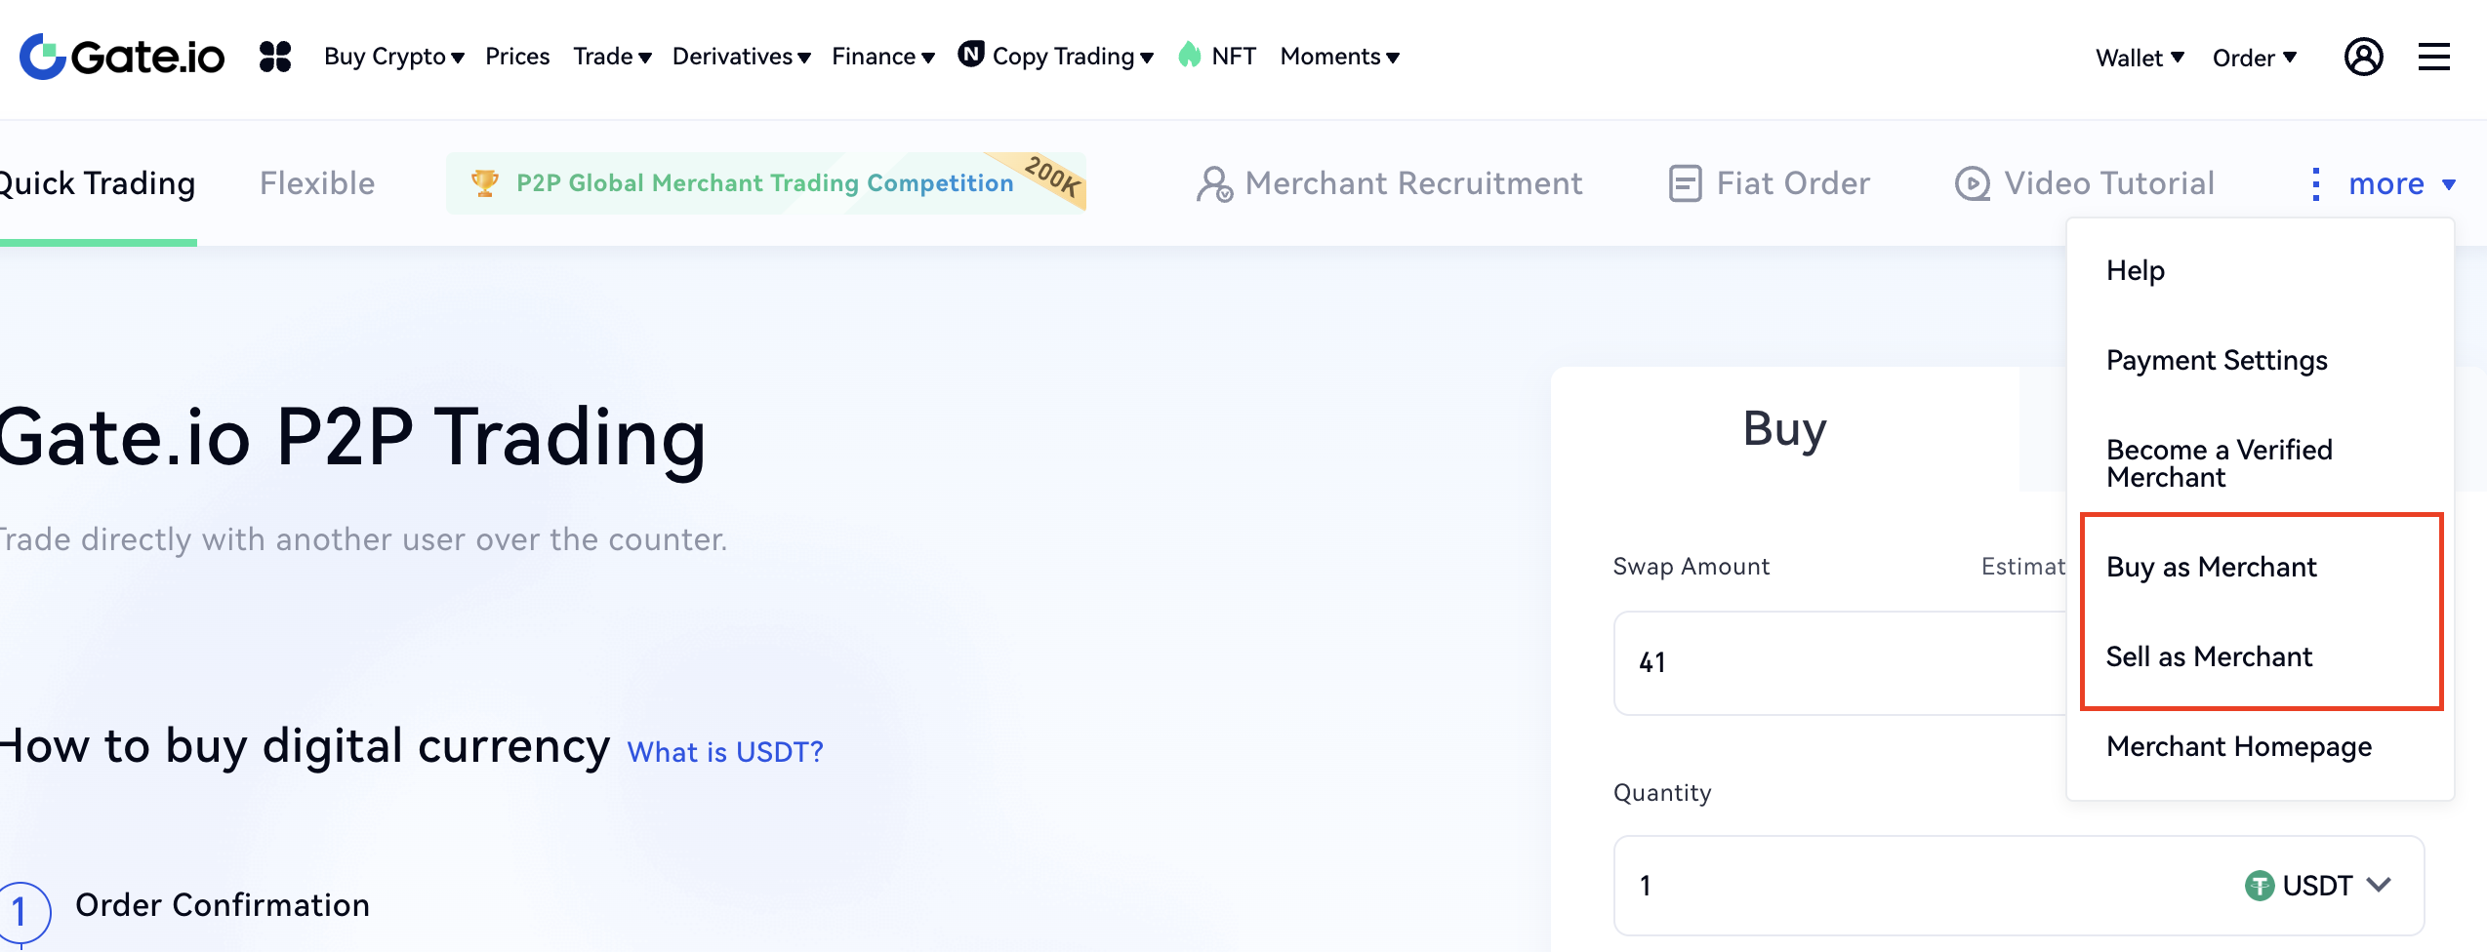
Task: Click the Fiat Order document icon
Action: click(1685, 183)
